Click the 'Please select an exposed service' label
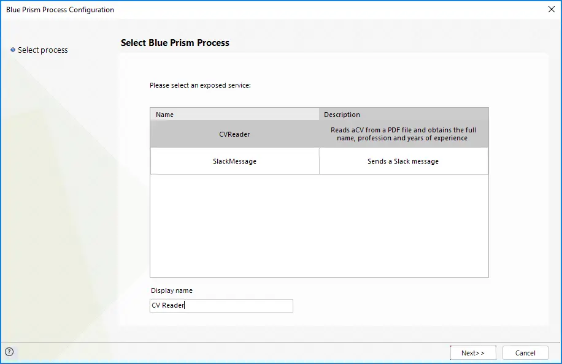Screen dimensions: 562x364 tap(201, 86)
